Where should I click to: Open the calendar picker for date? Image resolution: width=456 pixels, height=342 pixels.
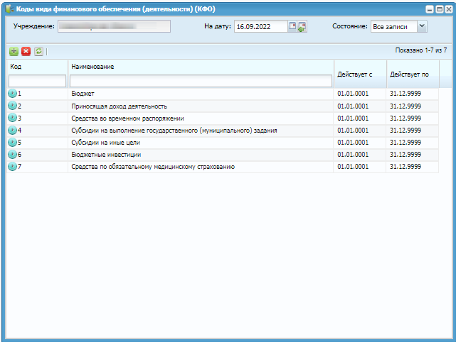click(292, 26)
